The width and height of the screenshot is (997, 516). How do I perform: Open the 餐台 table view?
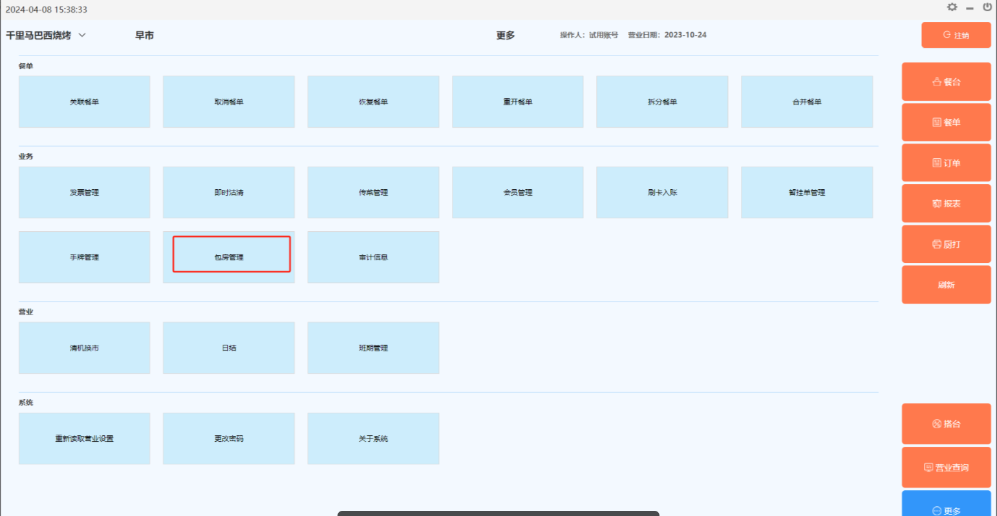[x=946, y=82]
